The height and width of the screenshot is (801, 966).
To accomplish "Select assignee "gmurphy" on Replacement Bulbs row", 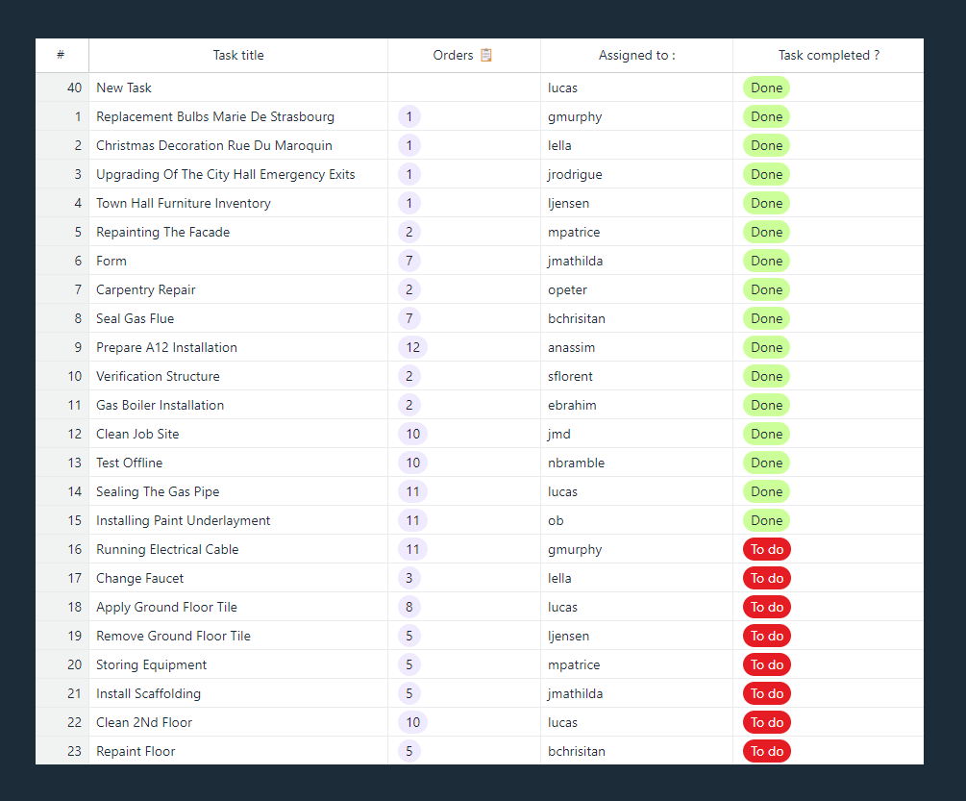I will (x=575, y=116).
